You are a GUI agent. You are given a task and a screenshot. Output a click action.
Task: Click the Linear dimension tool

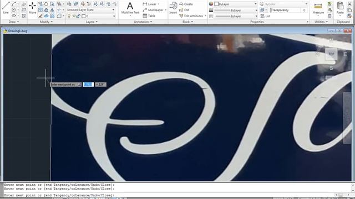(x=150, y=4)
